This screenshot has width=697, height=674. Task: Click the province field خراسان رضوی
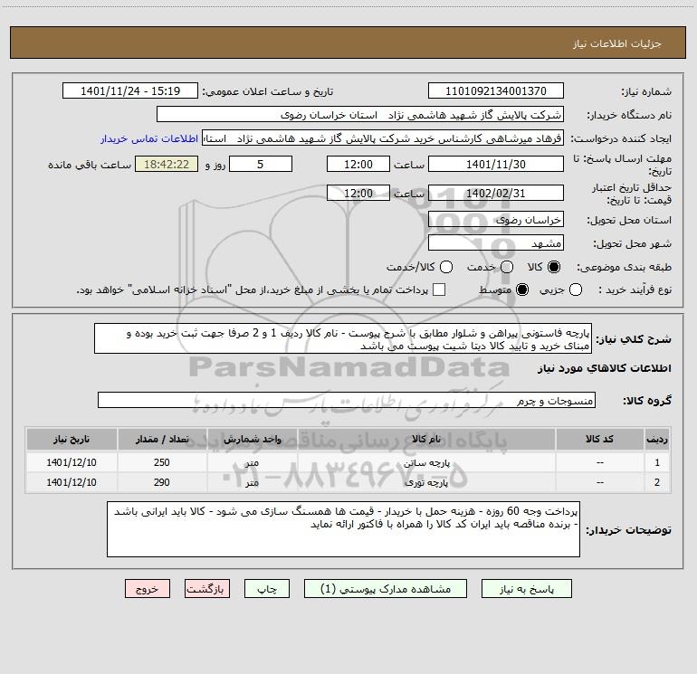(x=496, y=220)
